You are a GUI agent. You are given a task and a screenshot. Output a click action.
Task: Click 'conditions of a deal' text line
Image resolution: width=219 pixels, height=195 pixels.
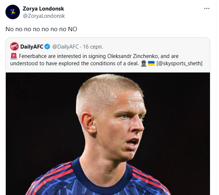pos(114,63)
